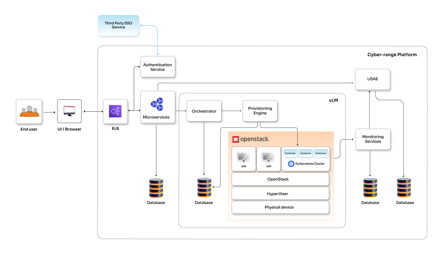Screen dimensions: 443x254
Task: Click the red OpenStack logo icon
Action: [236, 139]
